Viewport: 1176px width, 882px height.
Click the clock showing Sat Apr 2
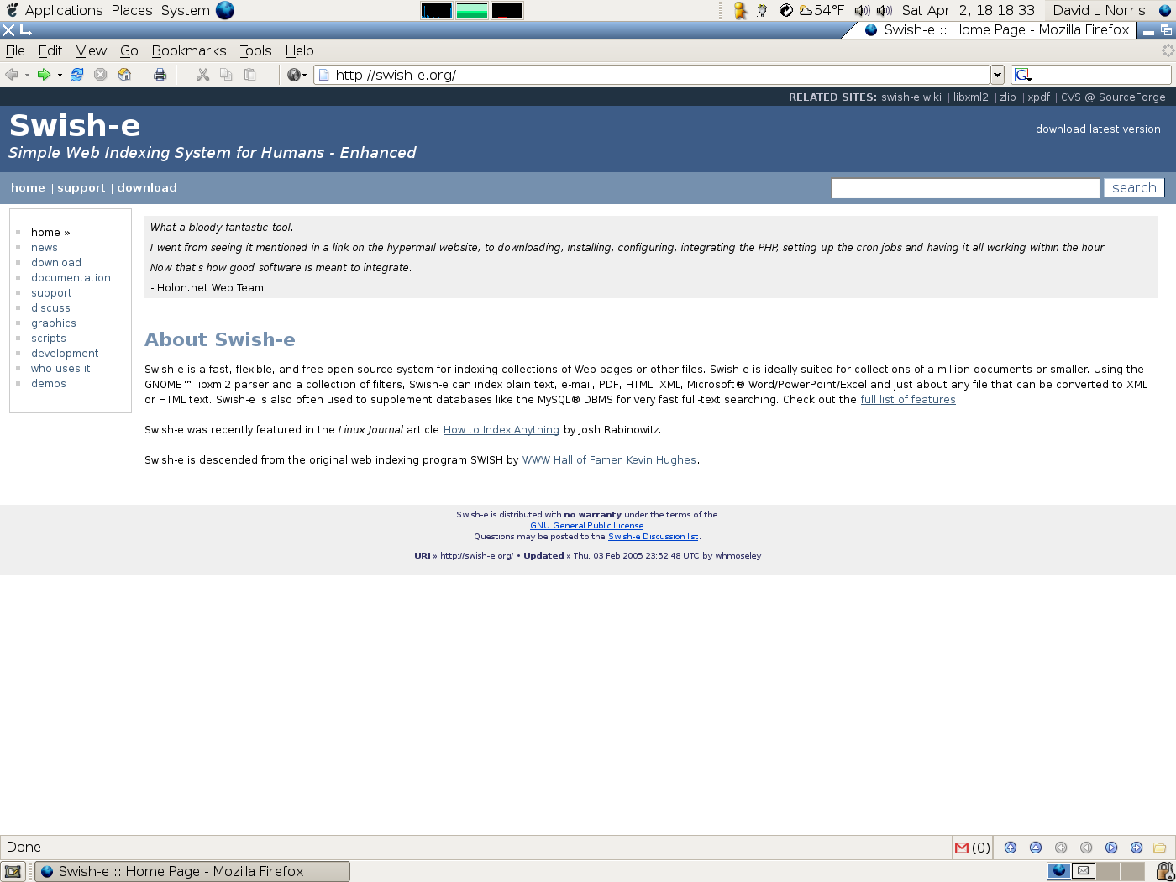pos(968,10)
